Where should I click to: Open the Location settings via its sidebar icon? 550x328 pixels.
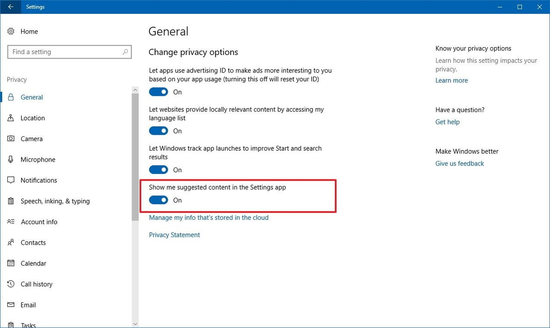point(11,118)
